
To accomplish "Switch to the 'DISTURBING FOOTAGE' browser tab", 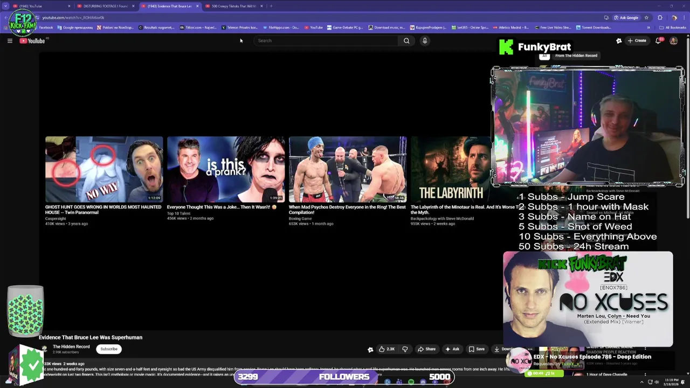I will click(x=105, y=6).
